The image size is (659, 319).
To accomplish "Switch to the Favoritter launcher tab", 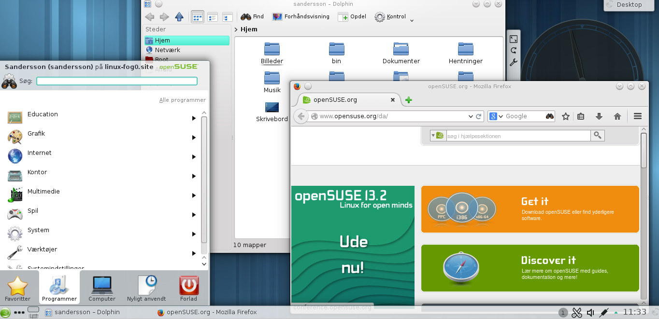I will 17,288.
